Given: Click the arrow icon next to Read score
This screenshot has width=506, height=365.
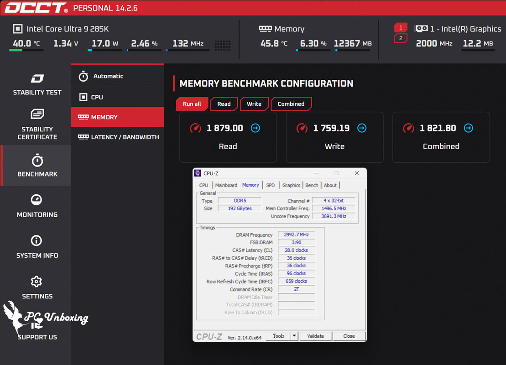Looking at the screenshot, I should coord(255,128).
